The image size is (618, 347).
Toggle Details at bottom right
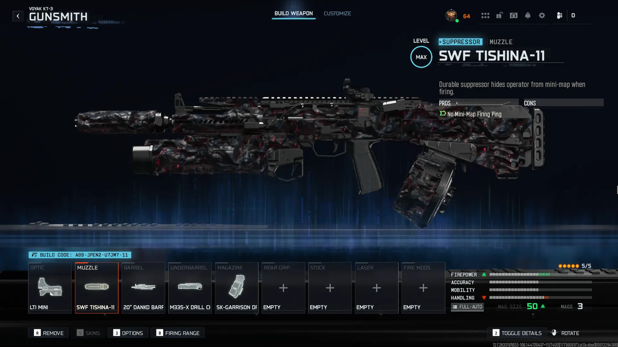click(x=517, y=333)
